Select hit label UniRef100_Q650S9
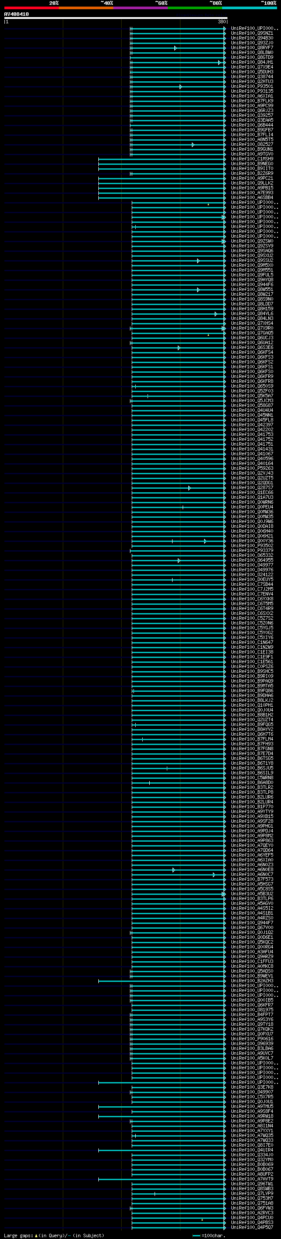 tap(252, 386)
